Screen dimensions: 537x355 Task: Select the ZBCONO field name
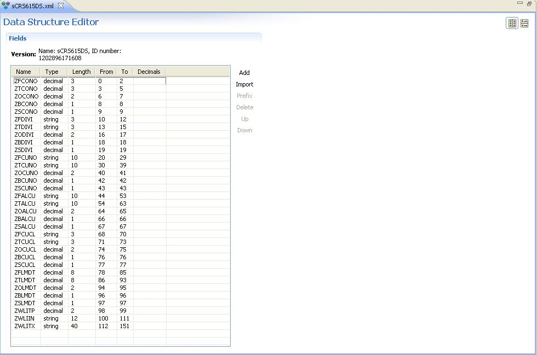[26, 104]
